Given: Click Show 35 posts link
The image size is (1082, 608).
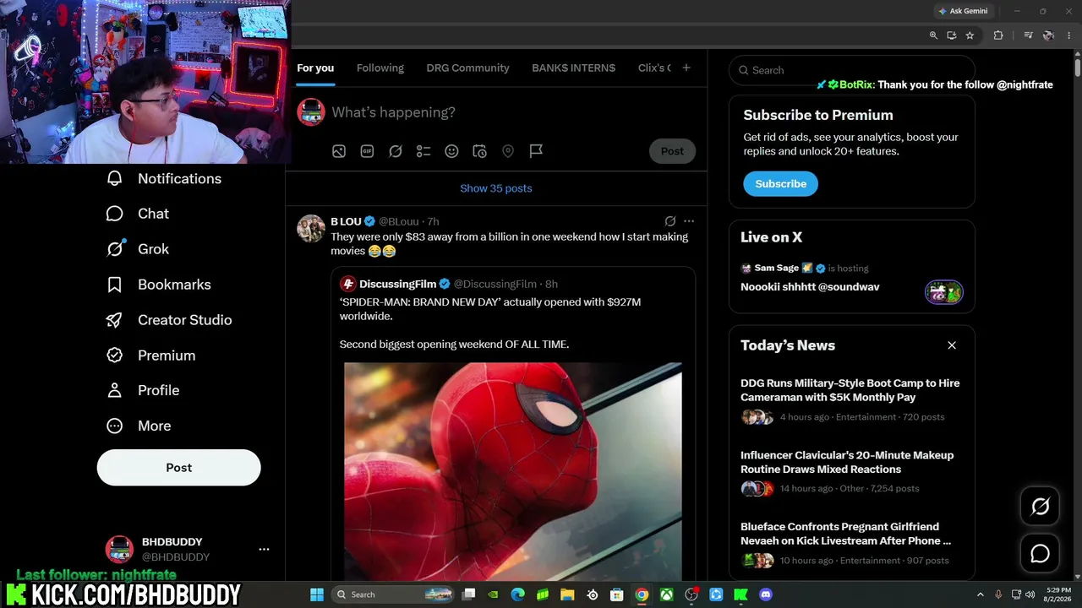Looking at the screenshot, I should pyautogui.click(x=496, y=188).
